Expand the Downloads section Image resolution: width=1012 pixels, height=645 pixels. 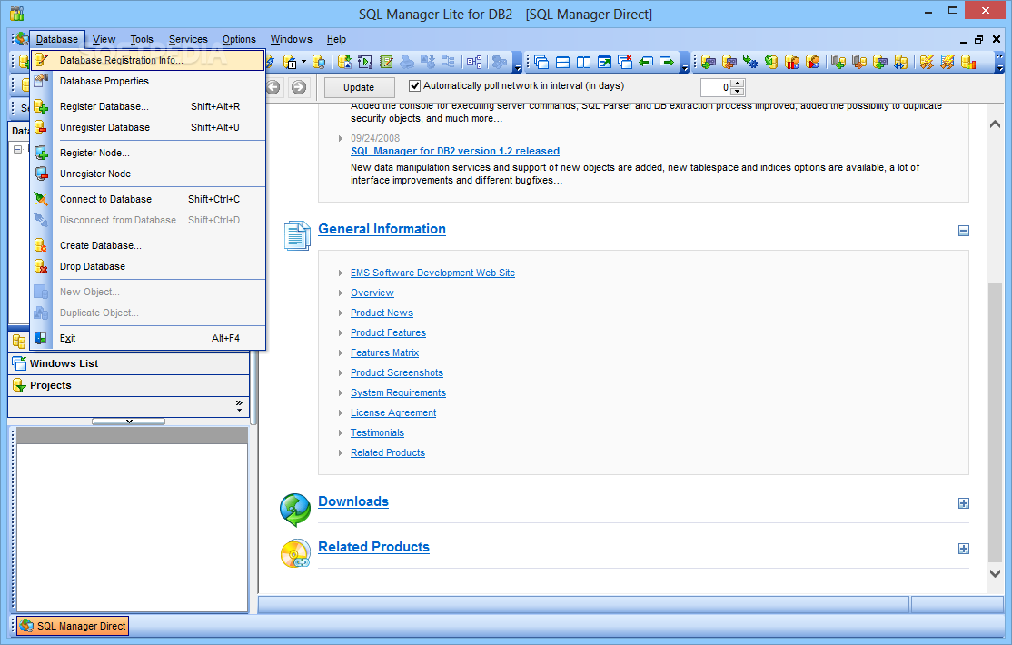[964, 503]
